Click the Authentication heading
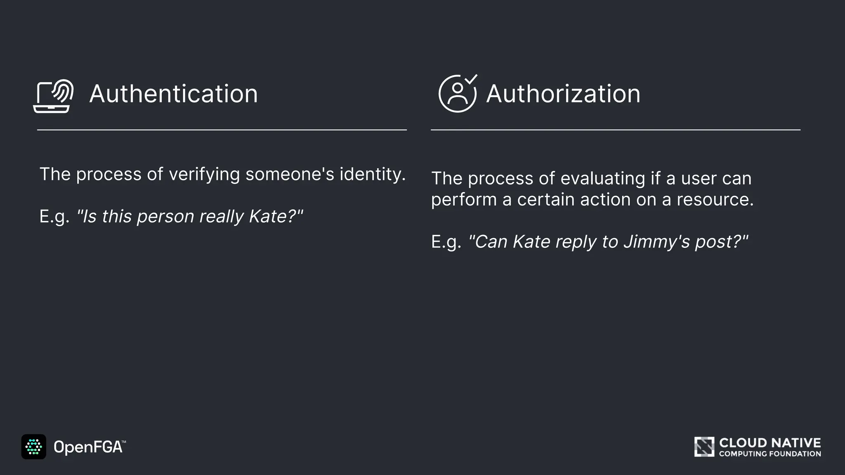The width and height of the screenshot is (845, 475). (173, 94)
